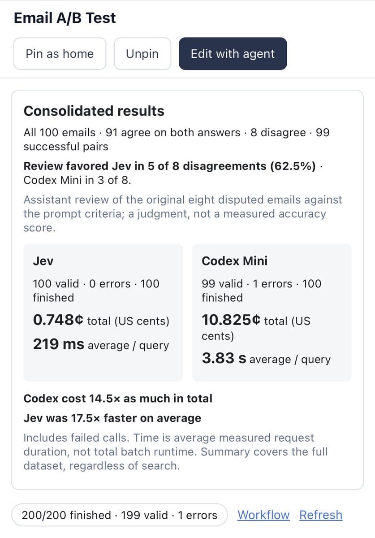Refresh the results via Refresh link

[321, 515]
